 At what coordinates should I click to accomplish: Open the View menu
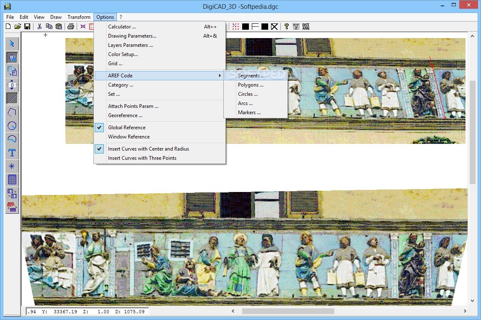click(x=39, y=17)
